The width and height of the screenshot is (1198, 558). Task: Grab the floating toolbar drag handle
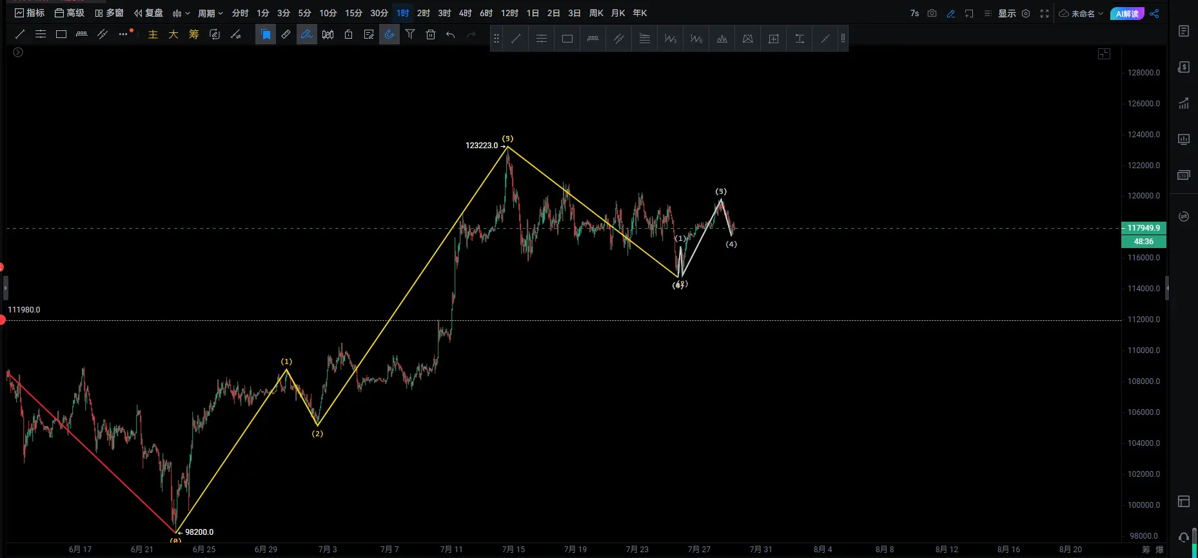(x=496, y=39)
